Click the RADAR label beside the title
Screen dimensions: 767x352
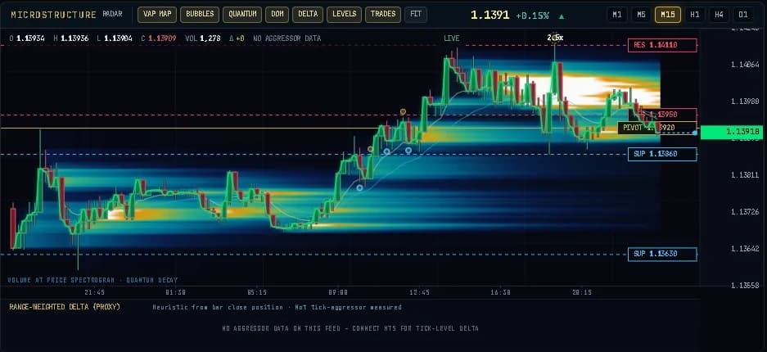coord(112,14)
